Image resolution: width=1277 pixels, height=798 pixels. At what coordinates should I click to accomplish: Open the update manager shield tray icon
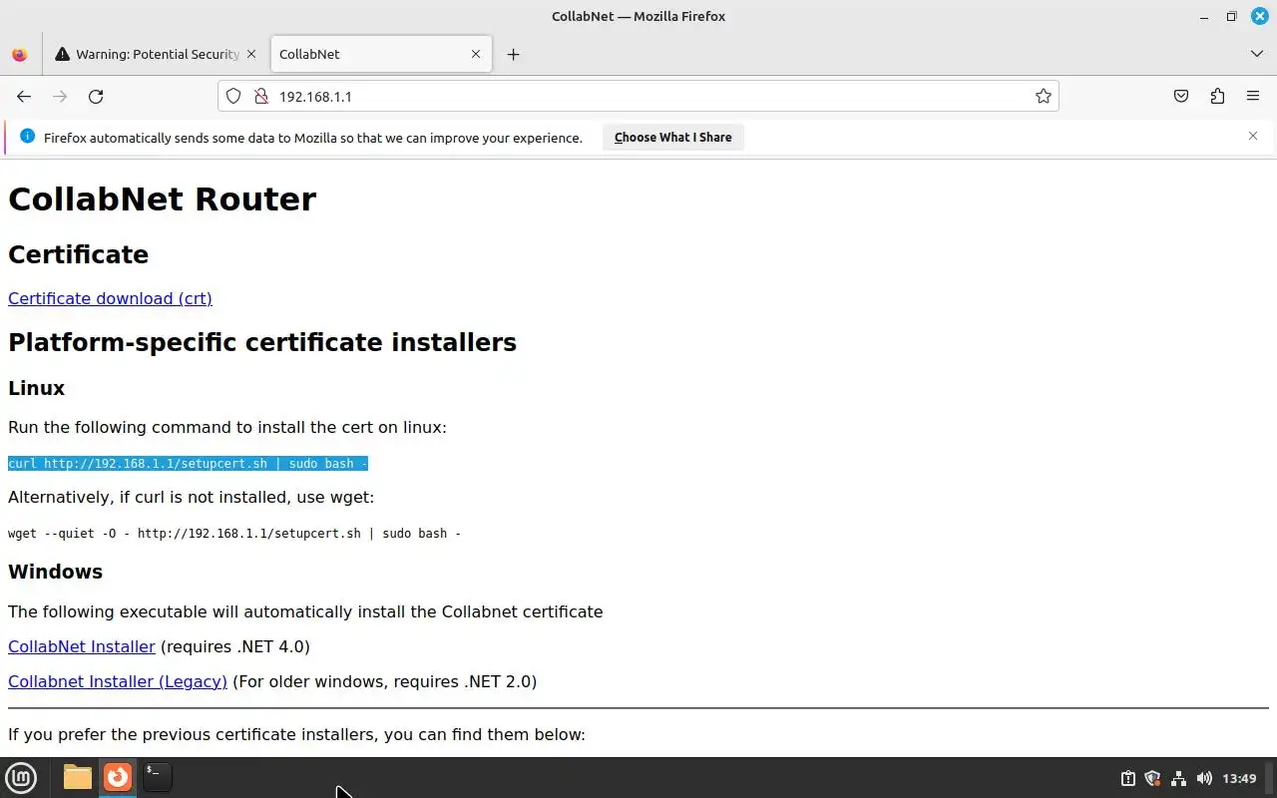(x=1153, y=778)
